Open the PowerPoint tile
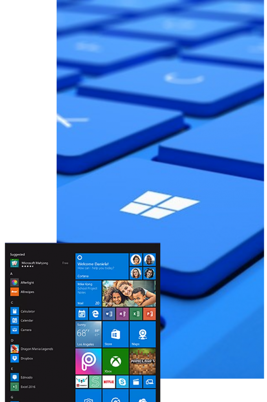 point(149,314)
